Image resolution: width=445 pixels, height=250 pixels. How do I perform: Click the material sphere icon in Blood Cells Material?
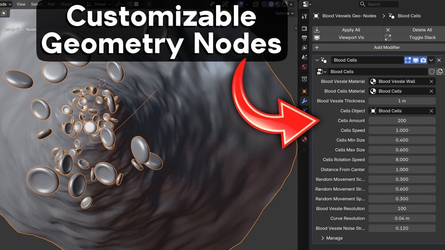[373, 91]
